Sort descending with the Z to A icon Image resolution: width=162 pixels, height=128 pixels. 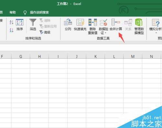point(11,30)
